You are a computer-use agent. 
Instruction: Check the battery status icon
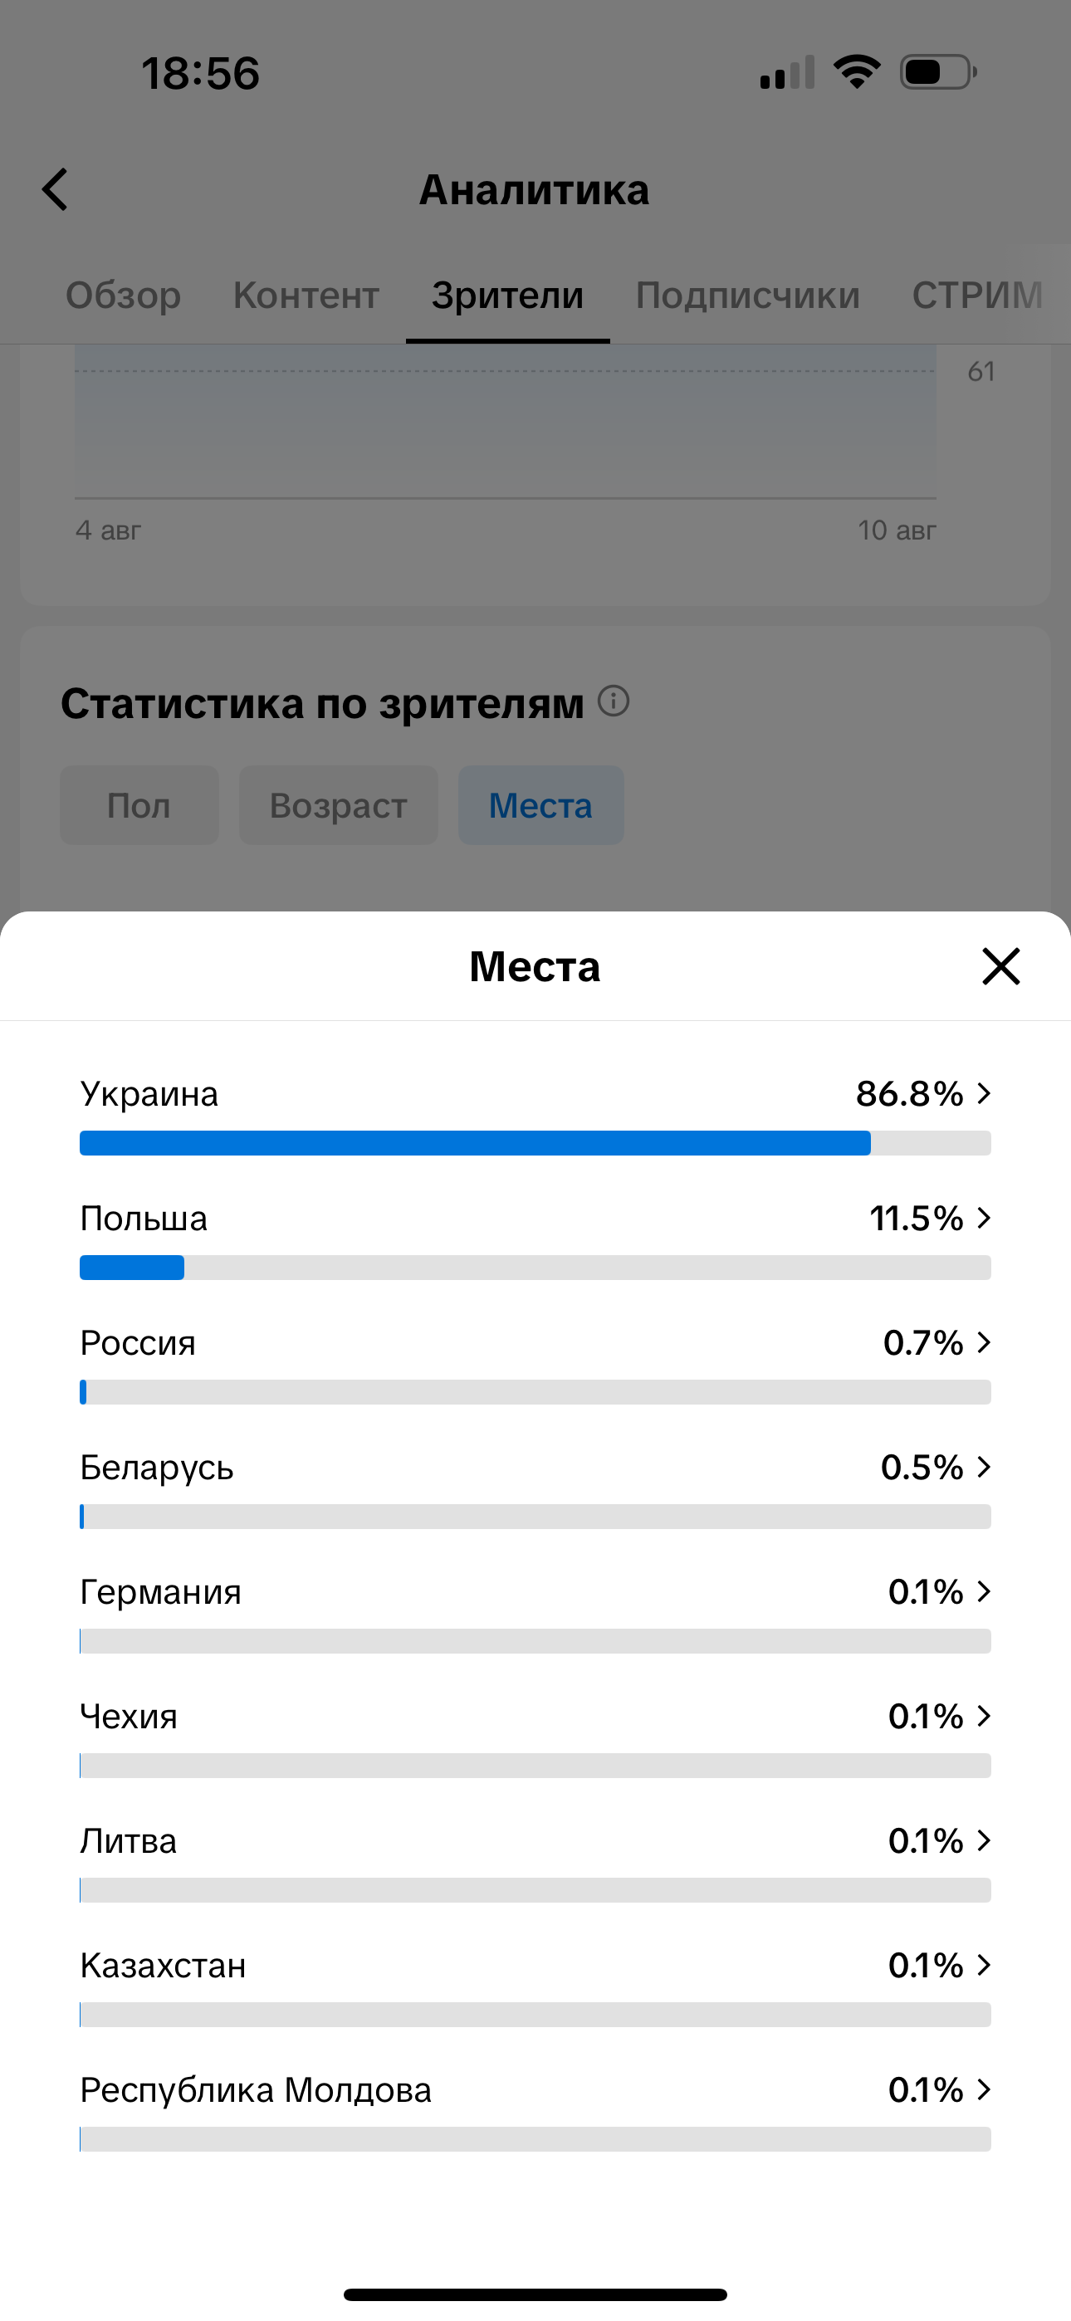[937, 72]
